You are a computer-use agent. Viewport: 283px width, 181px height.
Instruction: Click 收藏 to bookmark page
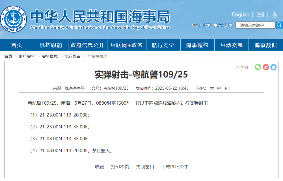coord(100,167)
